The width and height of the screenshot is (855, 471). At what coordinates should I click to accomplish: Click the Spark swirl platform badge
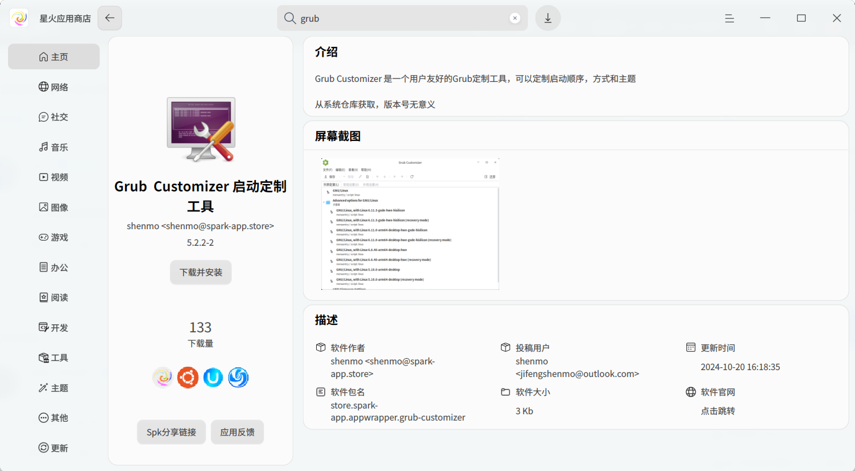[x=163, y=378]
